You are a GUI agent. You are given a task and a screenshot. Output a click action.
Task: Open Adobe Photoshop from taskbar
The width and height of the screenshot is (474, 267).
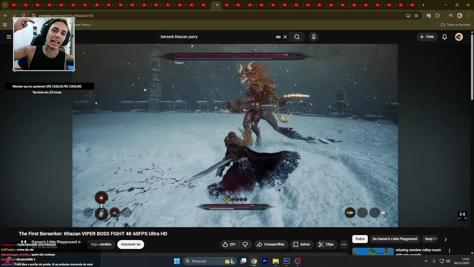[286, 261]
